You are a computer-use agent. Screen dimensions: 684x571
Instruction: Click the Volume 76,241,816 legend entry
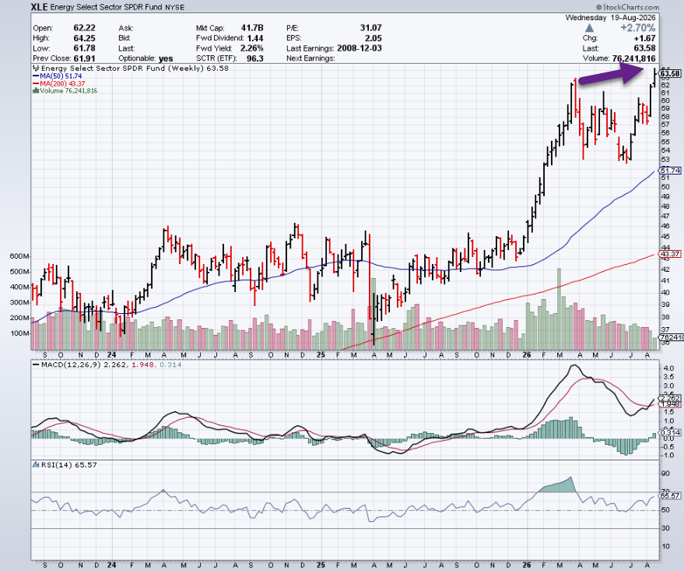[65, 91]
